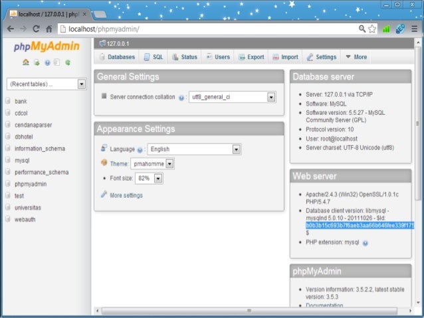Click the text 'User: root@localhost'
The image size is (424, 318).
click(332, 139)
